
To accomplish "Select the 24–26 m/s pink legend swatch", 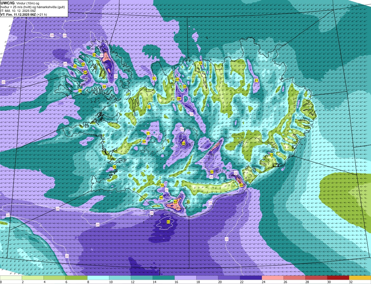I will coord(273,278).
